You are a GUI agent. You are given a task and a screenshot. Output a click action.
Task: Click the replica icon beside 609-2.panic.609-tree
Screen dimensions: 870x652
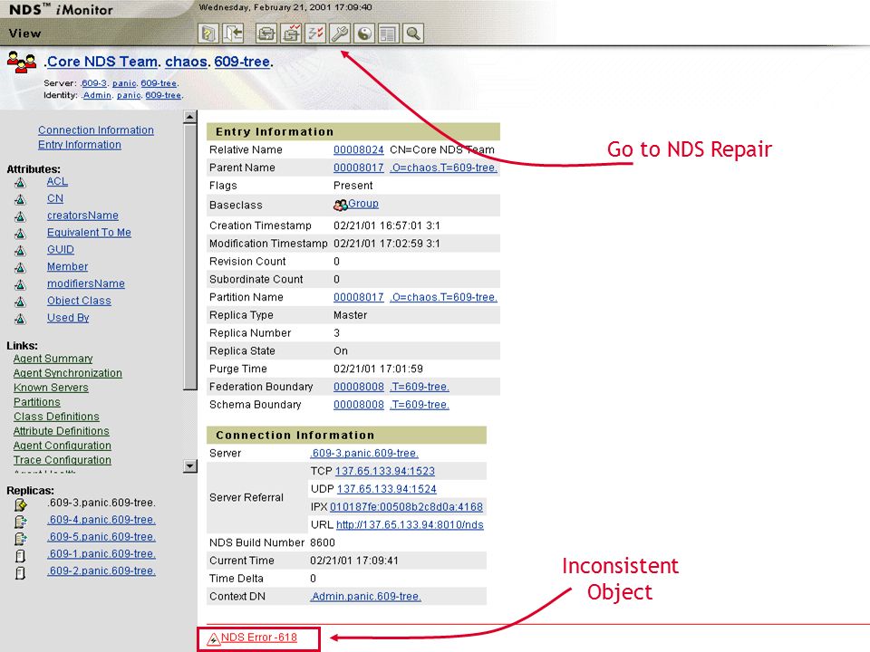(21, 572)
